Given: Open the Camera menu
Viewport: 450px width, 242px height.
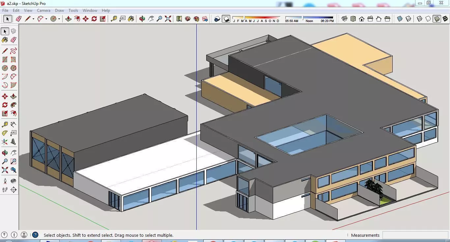Looking at the screenshot, I should click(43, 11).
